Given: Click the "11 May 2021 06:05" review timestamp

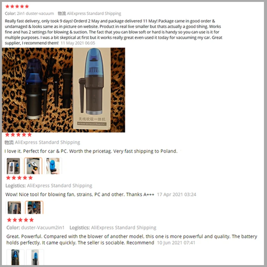Looking at the screenshot, I should click(78, 43).
